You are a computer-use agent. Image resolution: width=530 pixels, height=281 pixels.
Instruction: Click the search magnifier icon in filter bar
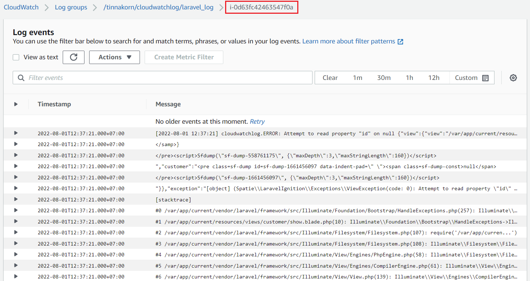[x=21, y=78]
